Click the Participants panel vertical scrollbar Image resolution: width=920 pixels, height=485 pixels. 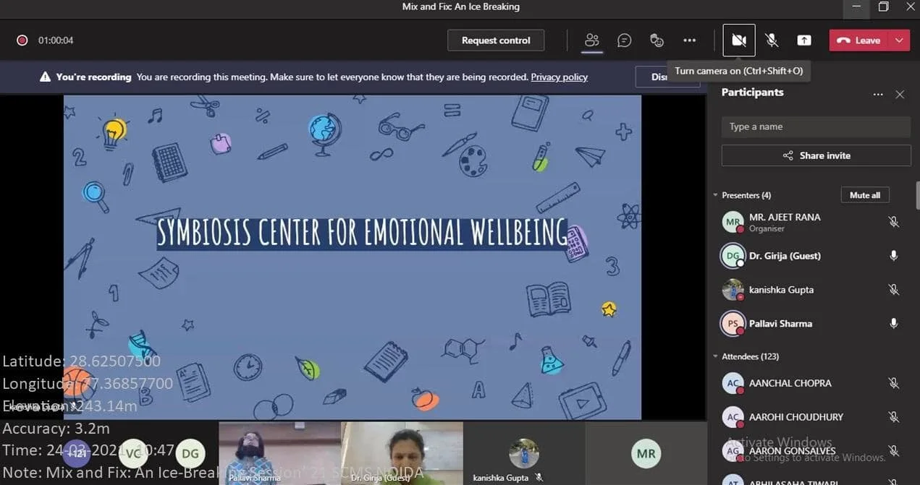917,195
